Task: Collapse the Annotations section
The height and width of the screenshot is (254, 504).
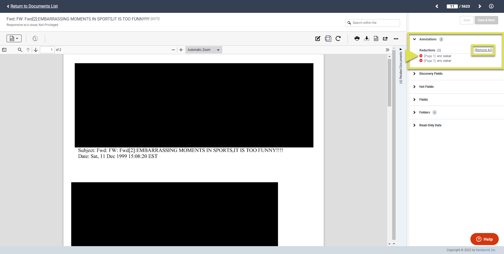Action: (414, 39)
